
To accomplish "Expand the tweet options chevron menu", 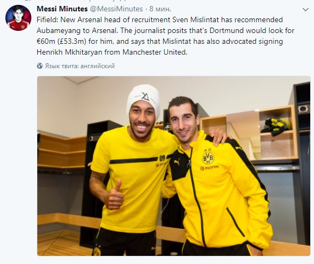I will (305, 9).
